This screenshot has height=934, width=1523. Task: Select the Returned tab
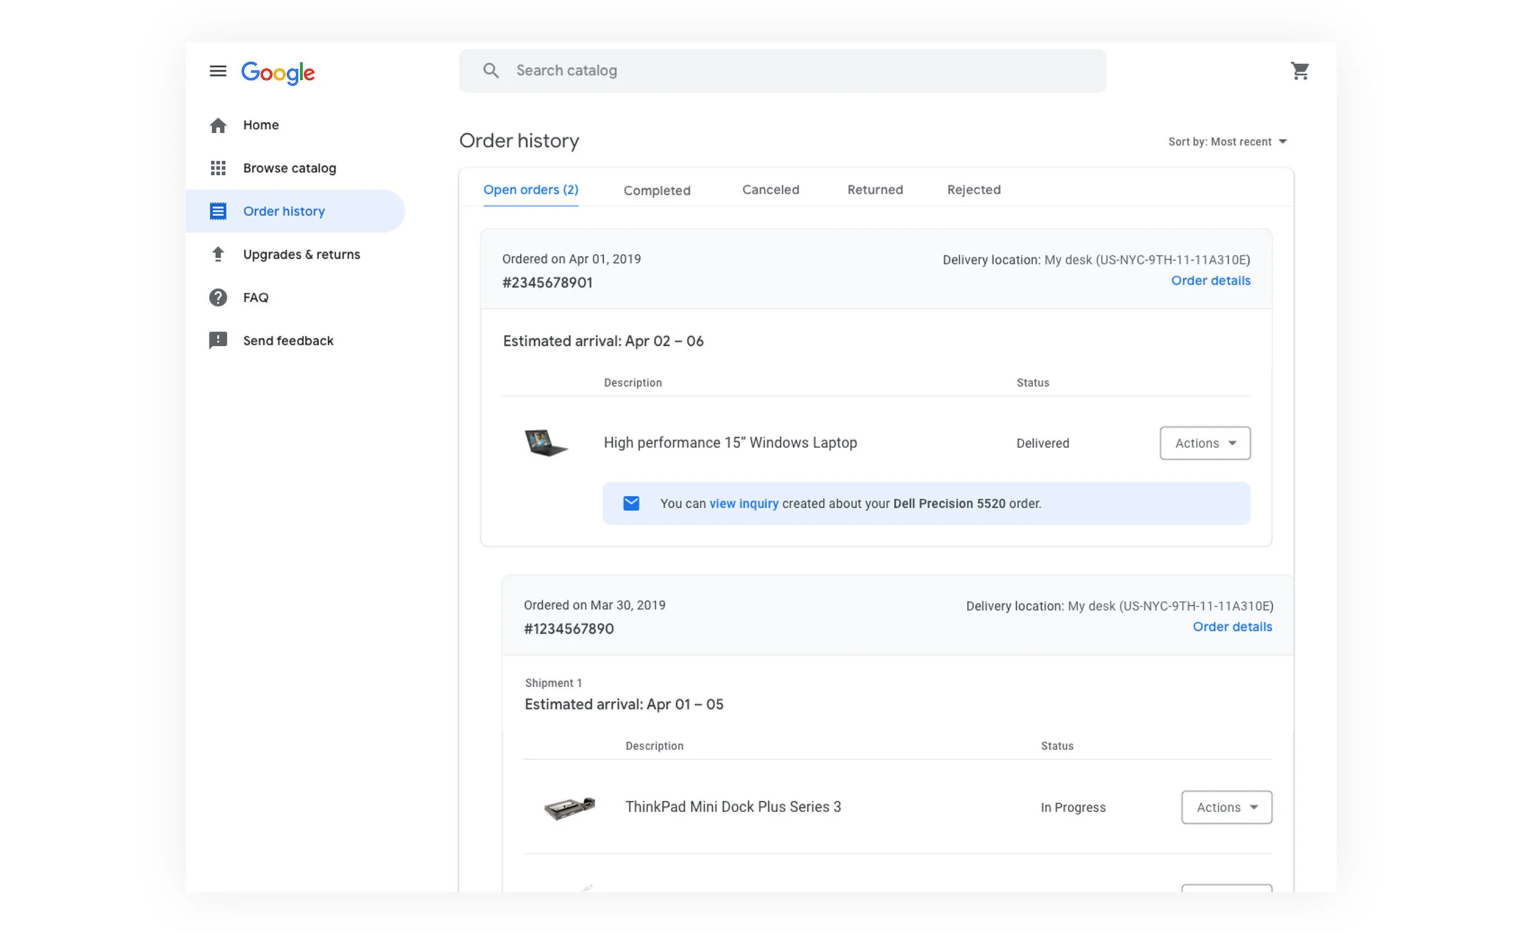point(875,189)
